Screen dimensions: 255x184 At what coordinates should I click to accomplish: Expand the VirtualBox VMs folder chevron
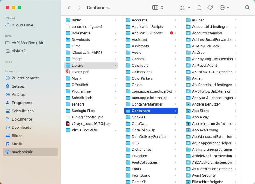115,130
